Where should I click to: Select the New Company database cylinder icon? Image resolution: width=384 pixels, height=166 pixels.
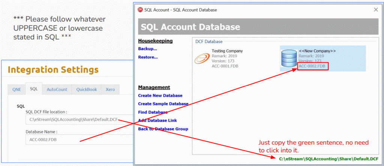click(x=289, y=58)
